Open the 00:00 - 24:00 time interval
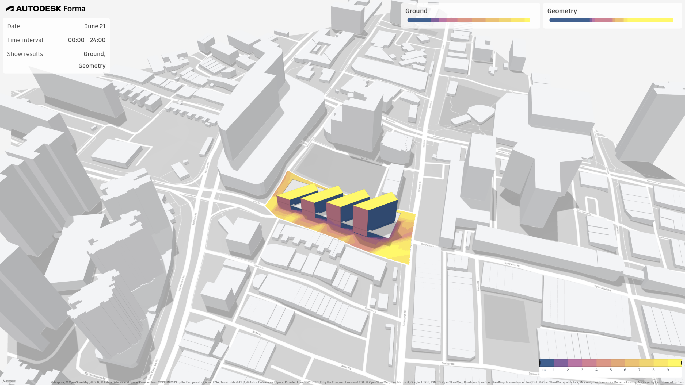Viewport: 685px width, 385px height. pos(86,40)
